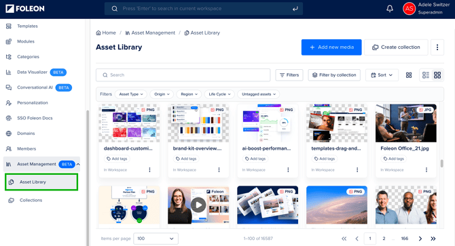Image resolution: width=455 pixels, height=246 pixels.
Task: Select page 2 in pagination
Action: [384, 239]
